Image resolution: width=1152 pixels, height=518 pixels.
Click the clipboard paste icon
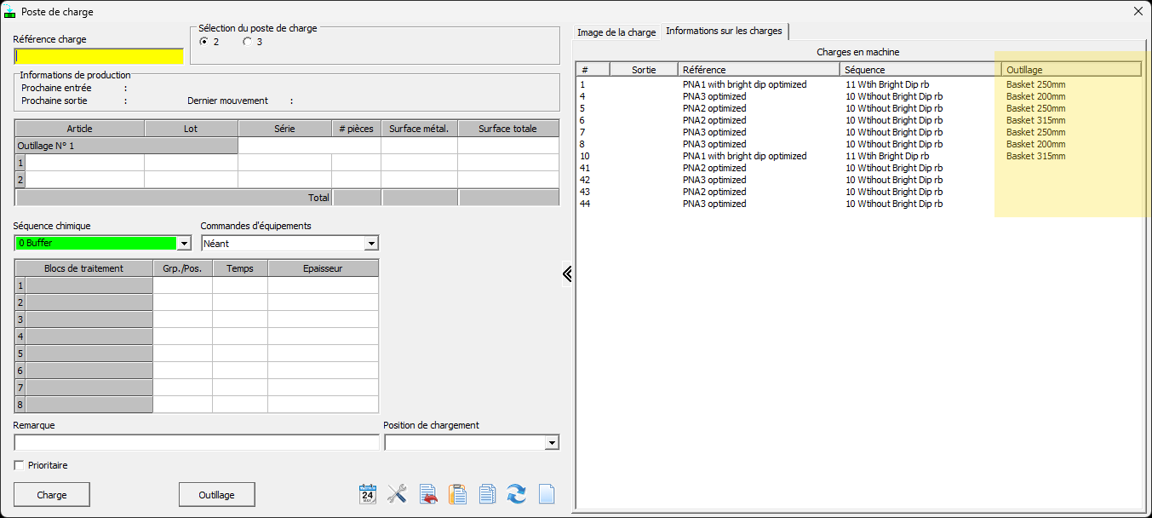(458, 494)
